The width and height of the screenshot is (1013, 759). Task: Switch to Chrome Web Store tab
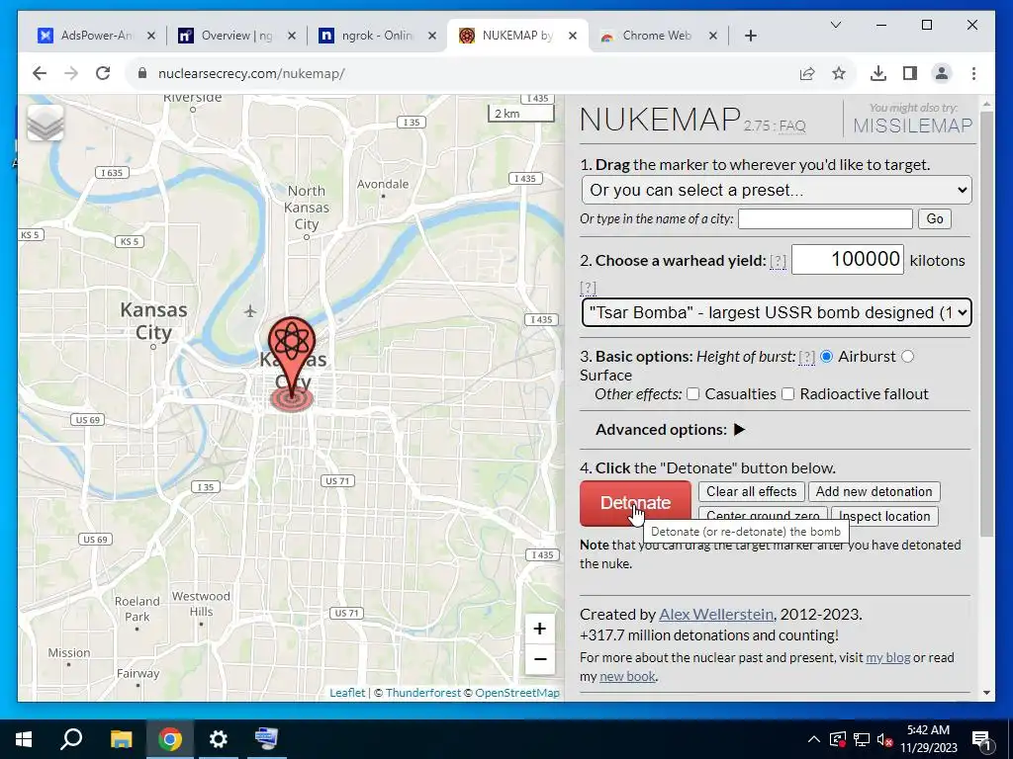[658, 36]
